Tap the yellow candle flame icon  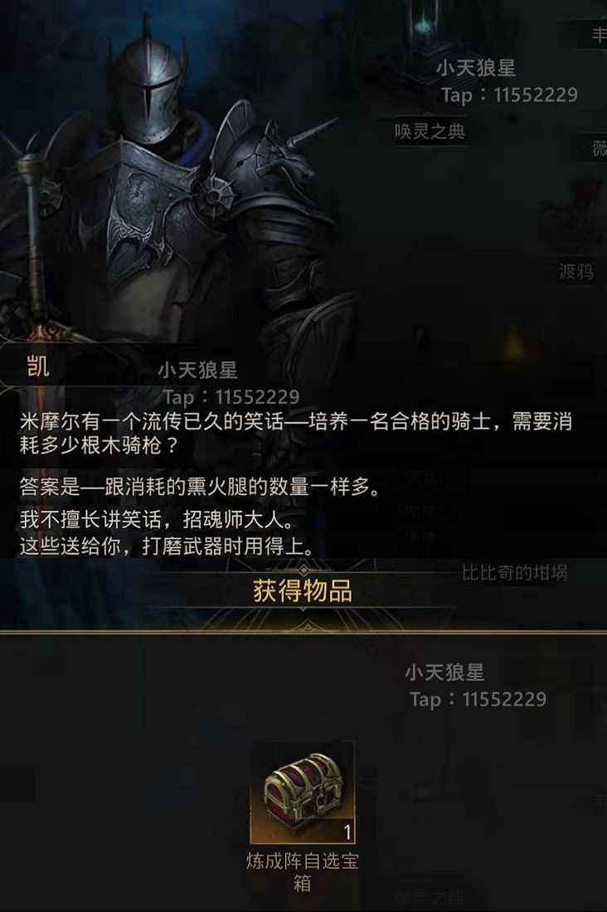pos(512,342)
